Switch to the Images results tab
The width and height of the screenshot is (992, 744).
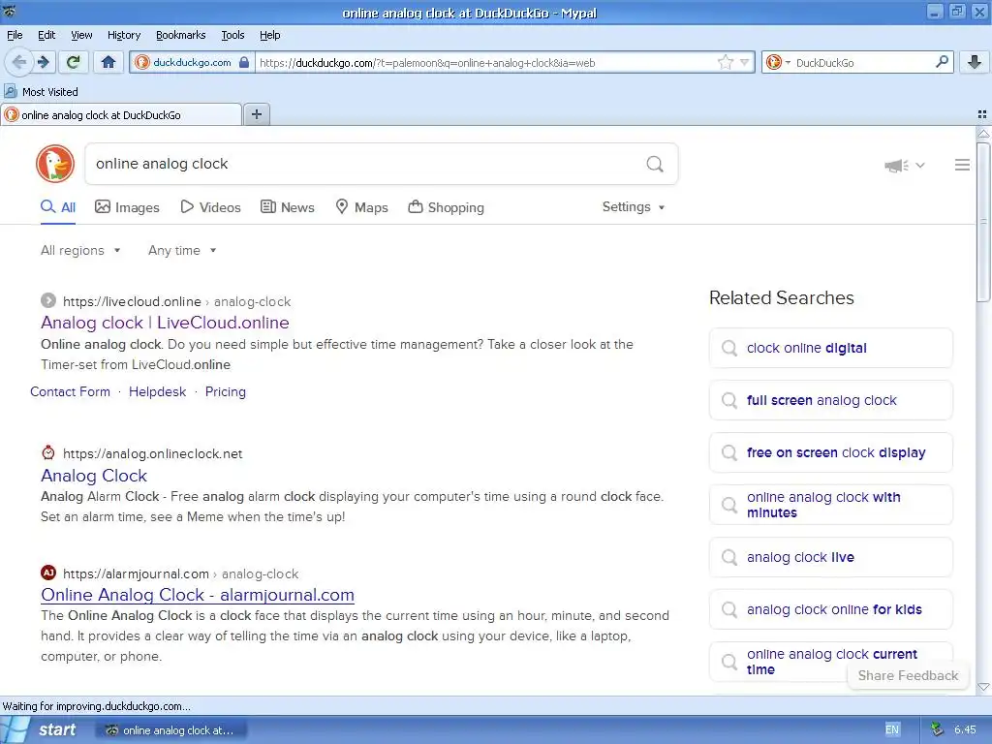127,207
